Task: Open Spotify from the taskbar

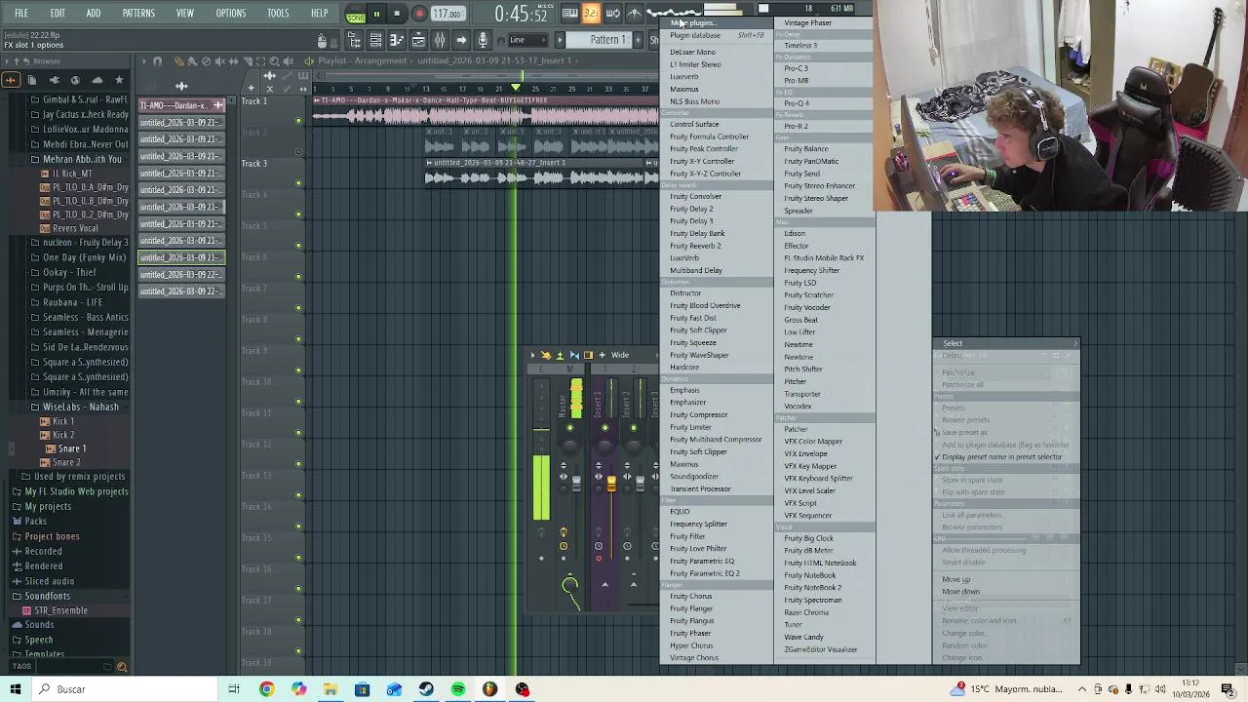Action: pos(458,689)
